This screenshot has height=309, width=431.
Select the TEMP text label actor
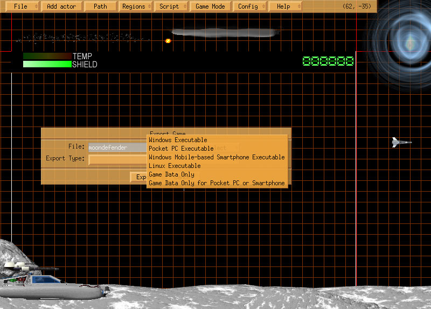[82, 57]
